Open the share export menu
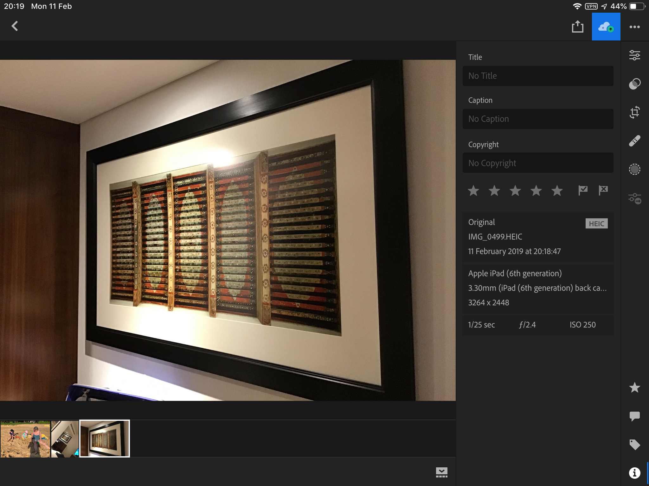Viewport: 649px width, 486px height. point(577,27)
